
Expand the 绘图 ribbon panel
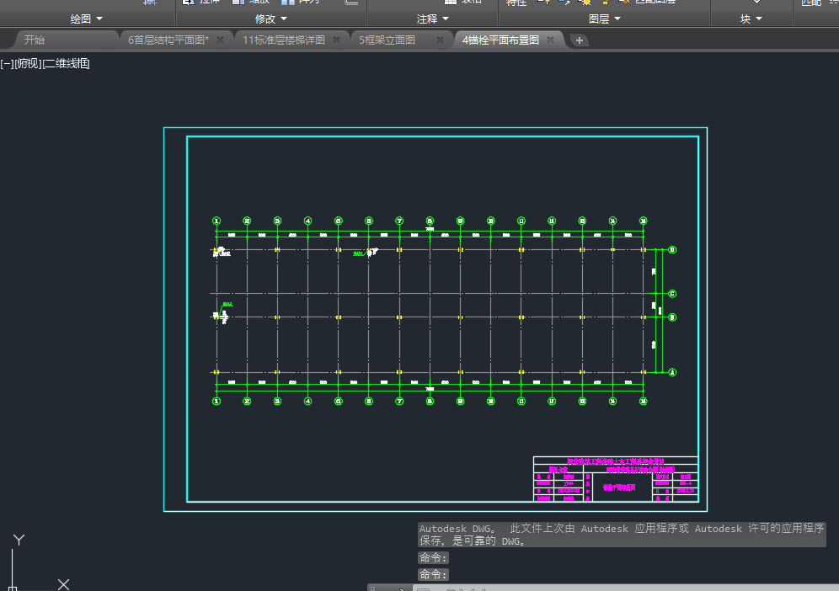click(86, 19)
